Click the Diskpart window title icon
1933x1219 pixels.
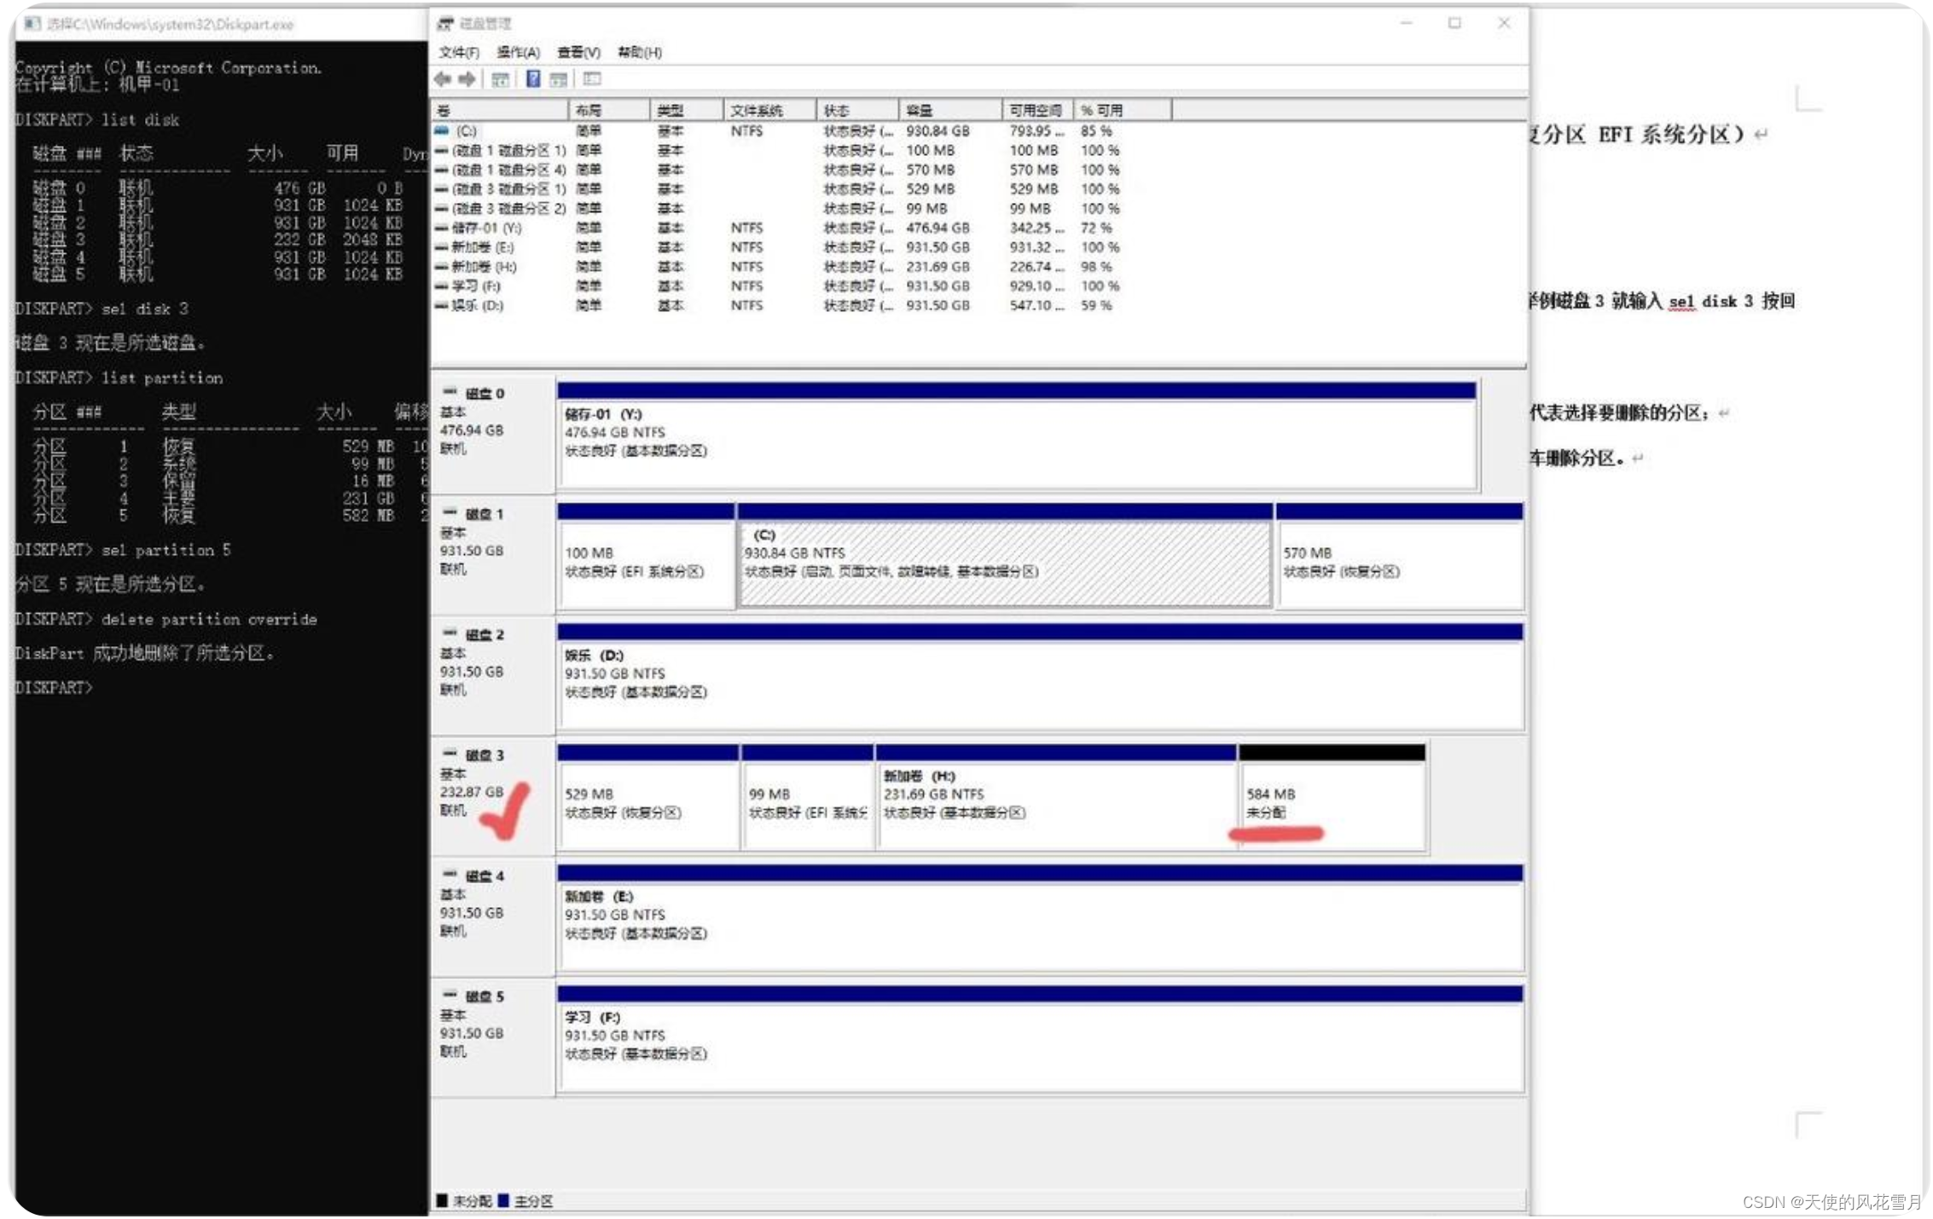32,24
